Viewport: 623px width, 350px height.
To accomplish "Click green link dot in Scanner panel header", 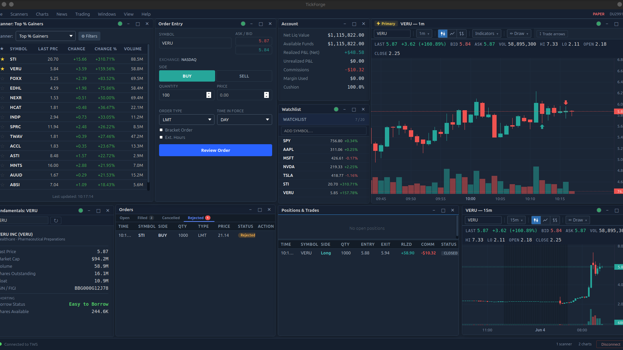I will point(120,24).
